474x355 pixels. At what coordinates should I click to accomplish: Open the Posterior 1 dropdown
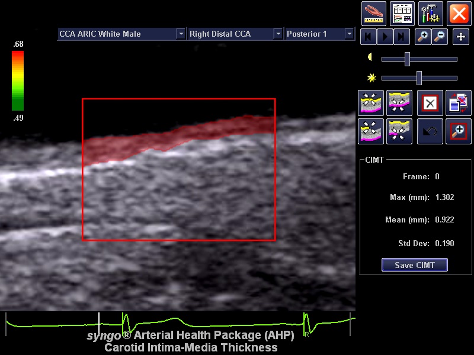[349, 34]
